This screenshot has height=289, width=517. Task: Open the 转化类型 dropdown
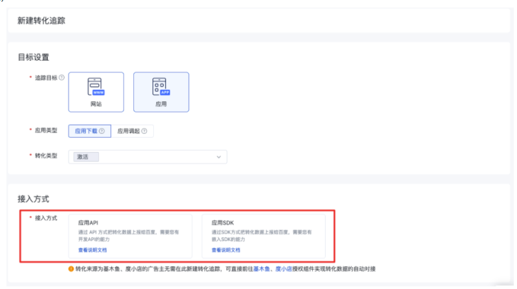[x=147, y=157]
